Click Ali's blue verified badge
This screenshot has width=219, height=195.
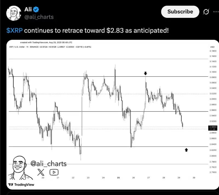(36, 9)
